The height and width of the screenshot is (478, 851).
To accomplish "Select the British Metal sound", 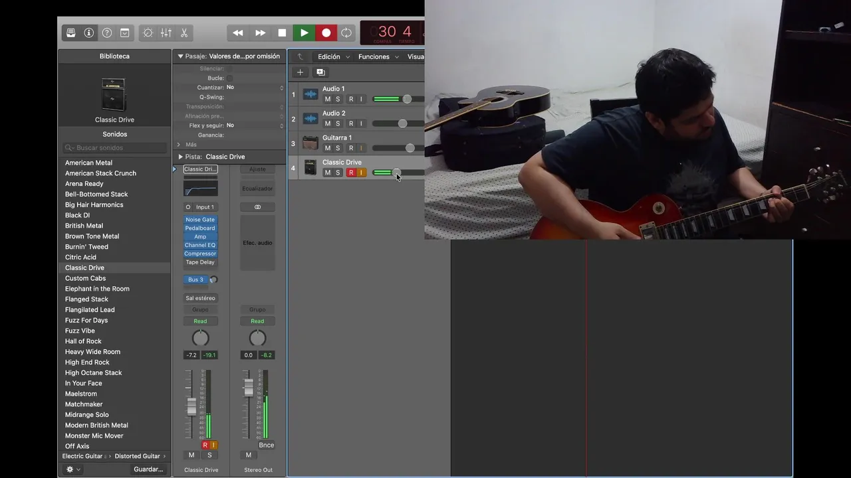I will 84,226.
